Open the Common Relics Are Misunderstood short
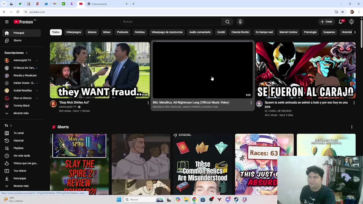This screenshot has width=363, height=204. [202, 164]
